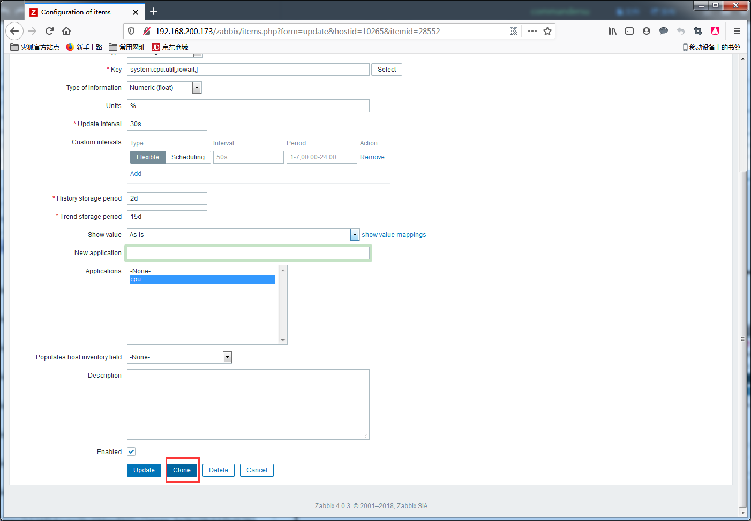Open the show value mappings link
The image size is (751, 521).
(394, 235)
